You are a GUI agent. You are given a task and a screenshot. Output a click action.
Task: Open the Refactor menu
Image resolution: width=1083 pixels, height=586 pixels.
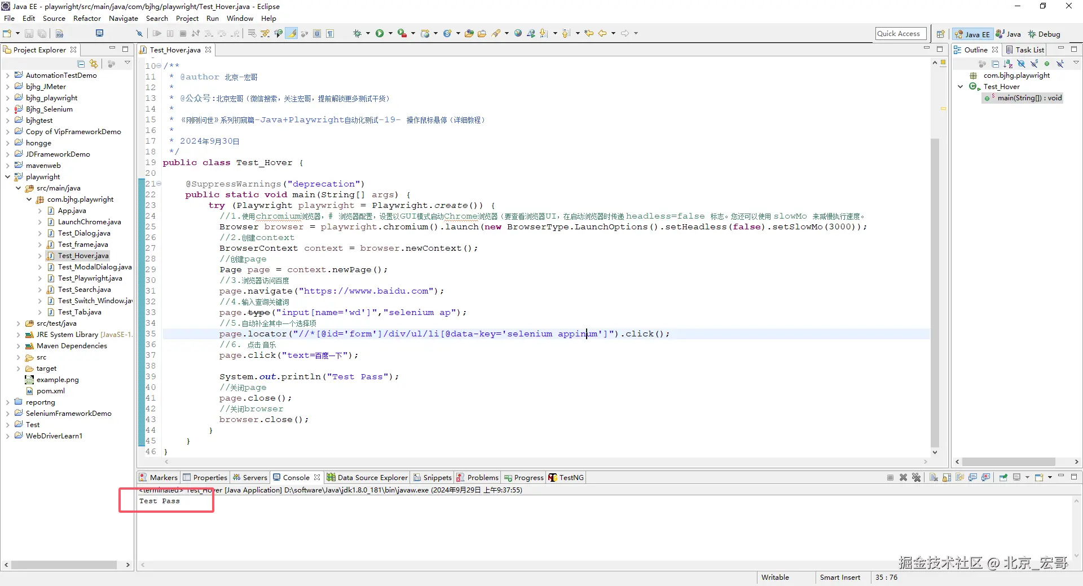coord(87,19)
